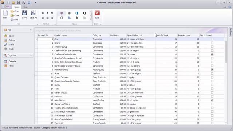Select the black Office skin icon

coord(84,13)
